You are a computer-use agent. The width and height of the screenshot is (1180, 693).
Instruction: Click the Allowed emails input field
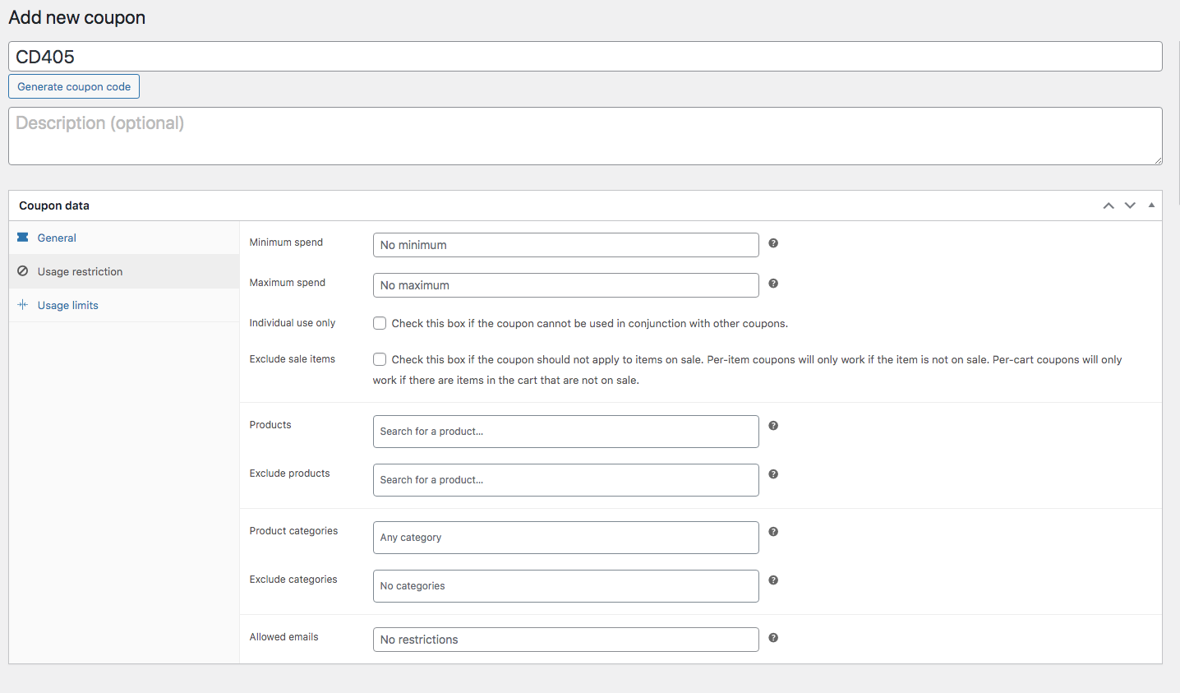pyautogui.click(x=566, y=640)
